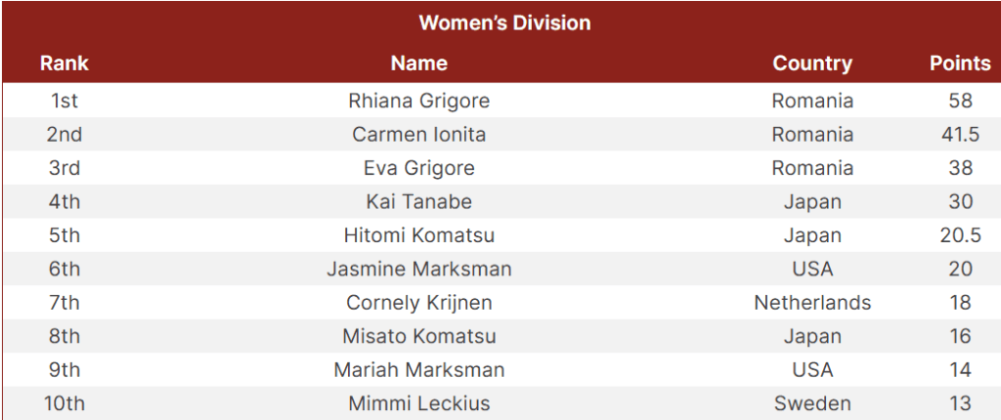
Task: Click the Name column header
Action: click(419, 63)
